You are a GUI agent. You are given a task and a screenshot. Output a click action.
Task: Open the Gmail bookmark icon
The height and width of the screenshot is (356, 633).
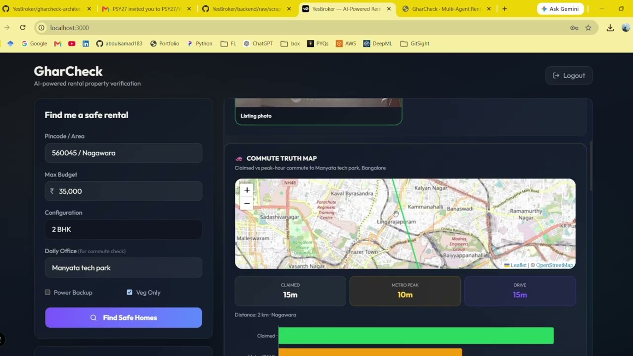[x=58, y=44]
